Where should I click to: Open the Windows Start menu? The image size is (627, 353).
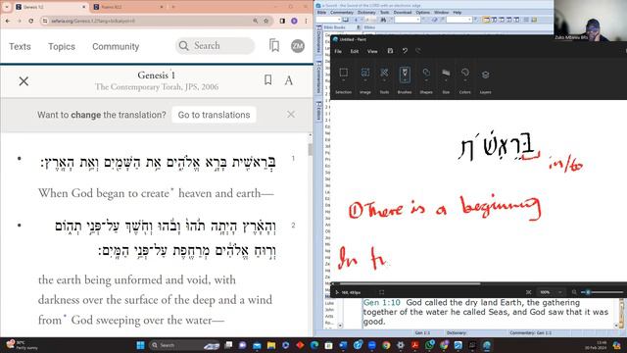click(x=140, y=345)
